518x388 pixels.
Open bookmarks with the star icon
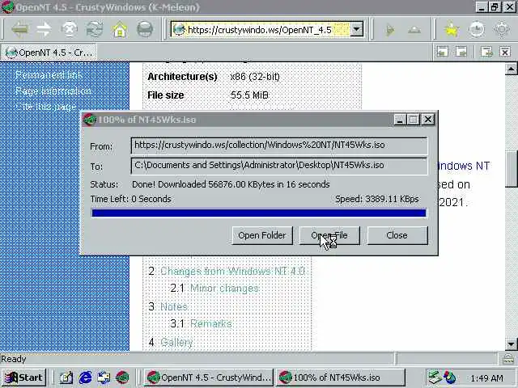[452, 30]
